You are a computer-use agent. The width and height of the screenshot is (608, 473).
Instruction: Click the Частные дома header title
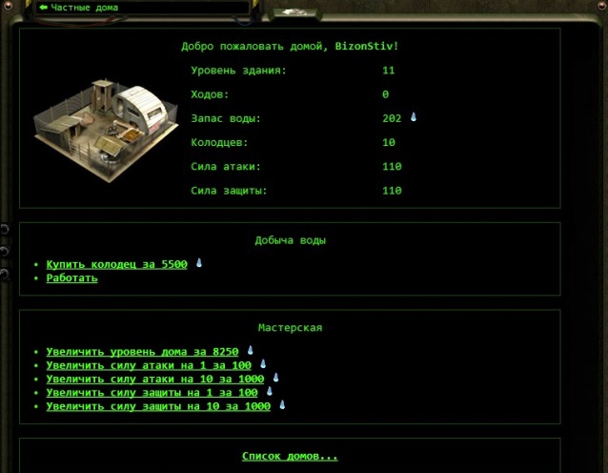85,8
